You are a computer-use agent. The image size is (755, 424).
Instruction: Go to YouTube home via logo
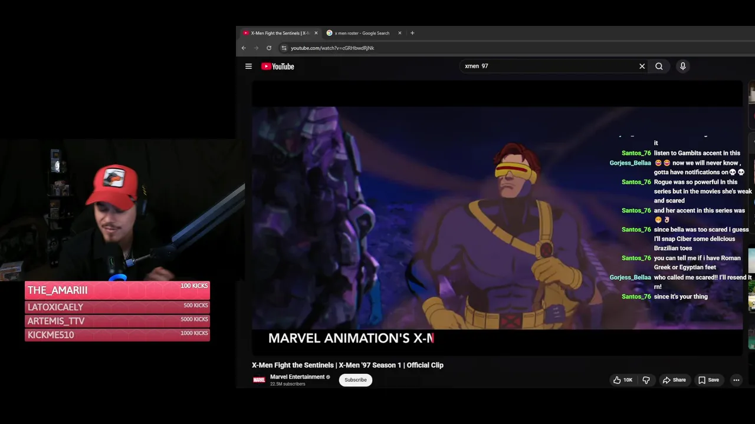pyautogui.click(x=278, y=67)
